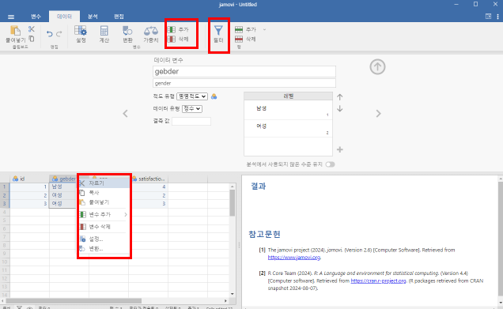
Task: Choose 변환... in the context menu
Action: [x=104, y=249]
